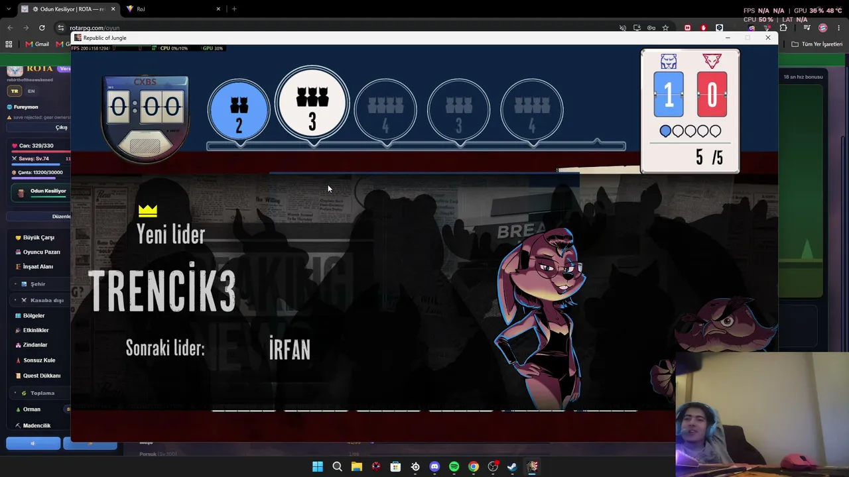This screenshot has height=477, width=849.
Task: Select the blue mission 2 circle
Action: click(239, 109)
